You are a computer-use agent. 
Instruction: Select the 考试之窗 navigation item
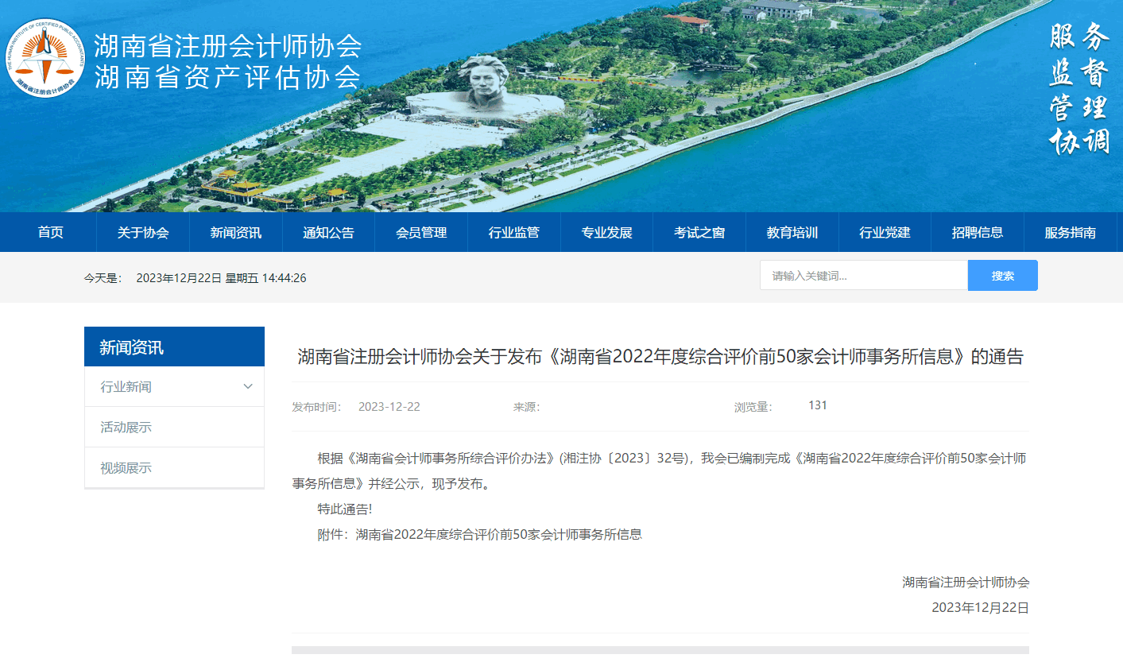699,232
